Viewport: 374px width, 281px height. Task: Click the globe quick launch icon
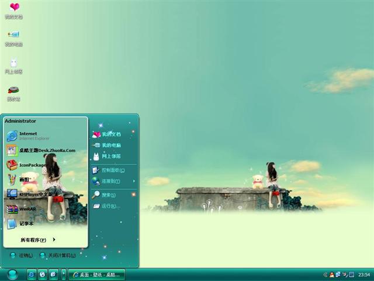click(x=43, y=275)
